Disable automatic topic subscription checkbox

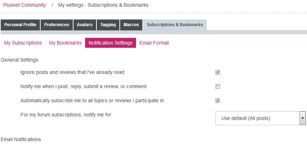(x=218, y=101)
